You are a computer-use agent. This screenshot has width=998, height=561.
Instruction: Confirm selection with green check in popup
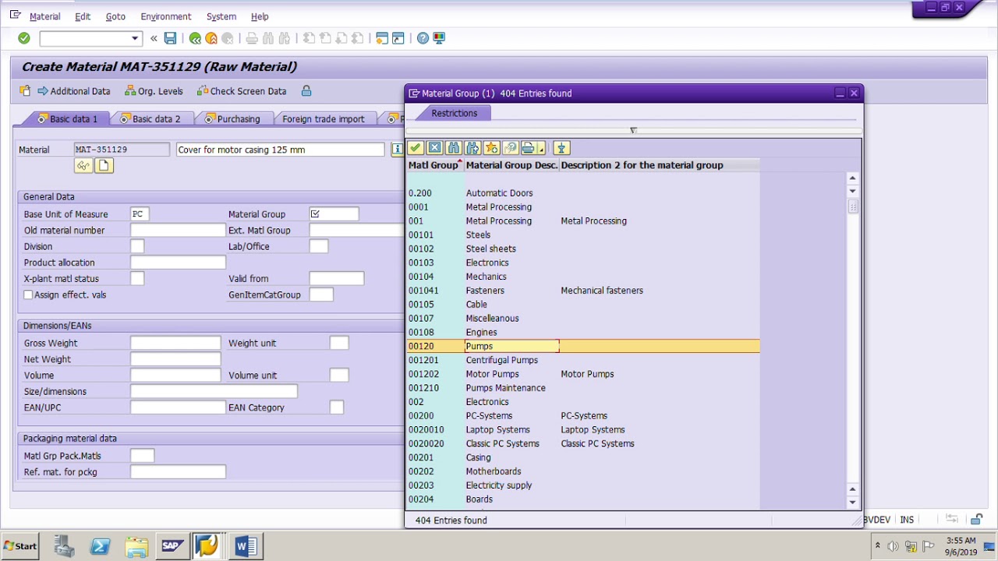pos(416,148)
